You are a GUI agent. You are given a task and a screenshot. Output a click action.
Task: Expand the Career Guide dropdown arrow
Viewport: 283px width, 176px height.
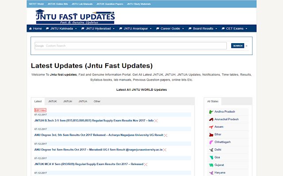tap(183, 29)
